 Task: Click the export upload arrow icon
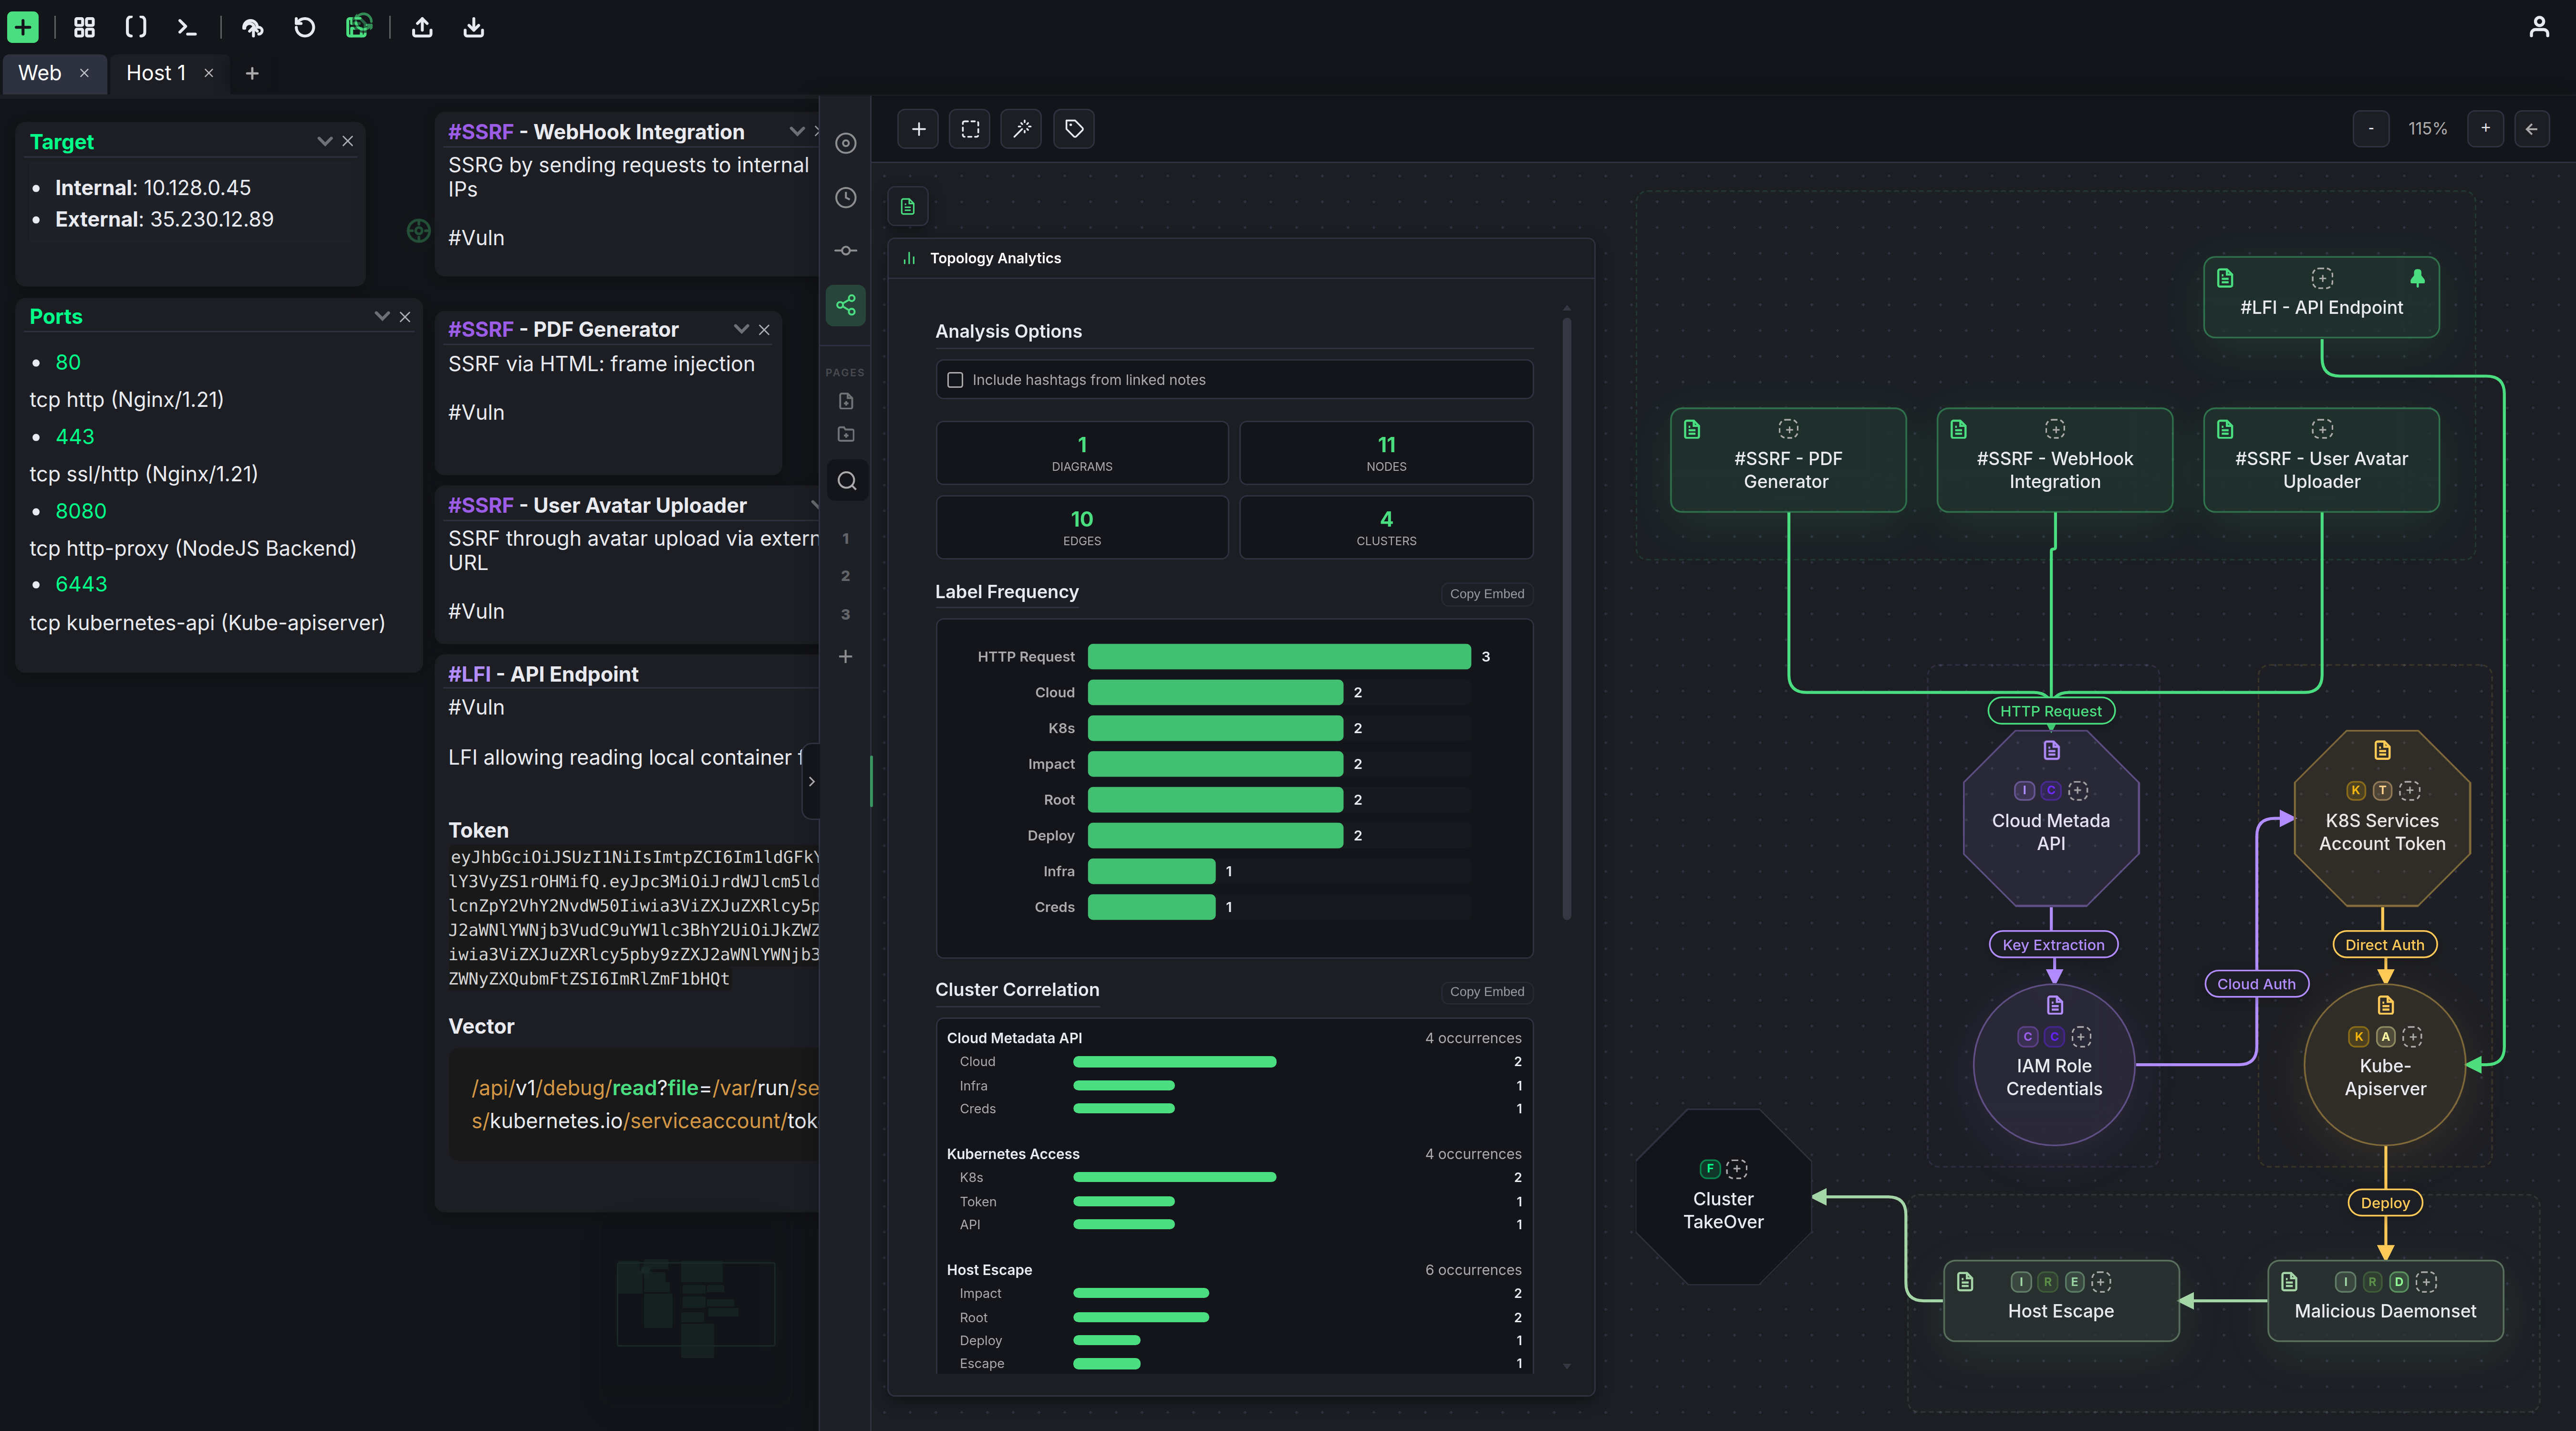[422, 27]
